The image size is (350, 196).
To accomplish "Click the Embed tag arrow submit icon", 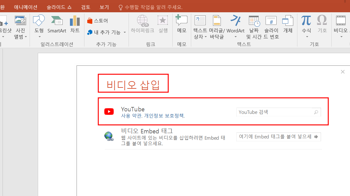I will [316, 137].
